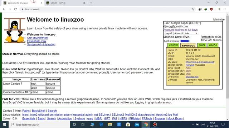The image size is (229, 128).
Task: Click the linuxzoo.net address bar
Action: [x=105, y=9]
